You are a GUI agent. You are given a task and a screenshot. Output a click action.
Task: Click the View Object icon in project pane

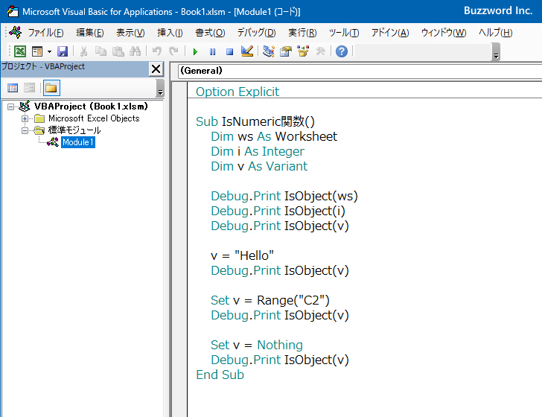[29, 88]
